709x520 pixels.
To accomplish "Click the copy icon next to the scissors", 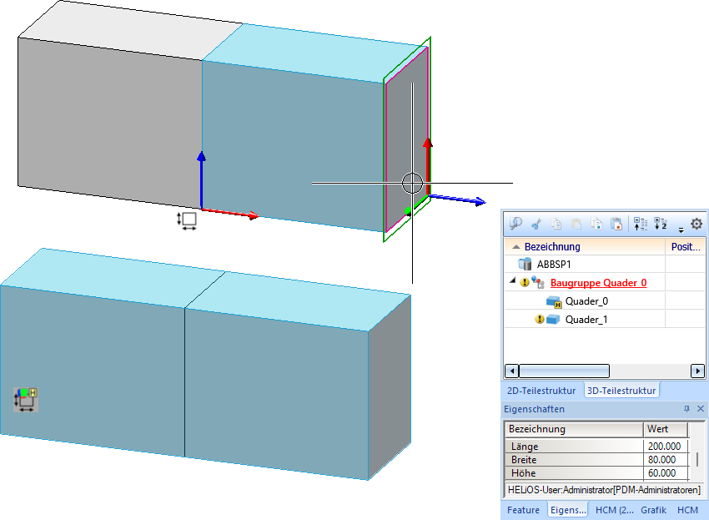I will point(556,224).
